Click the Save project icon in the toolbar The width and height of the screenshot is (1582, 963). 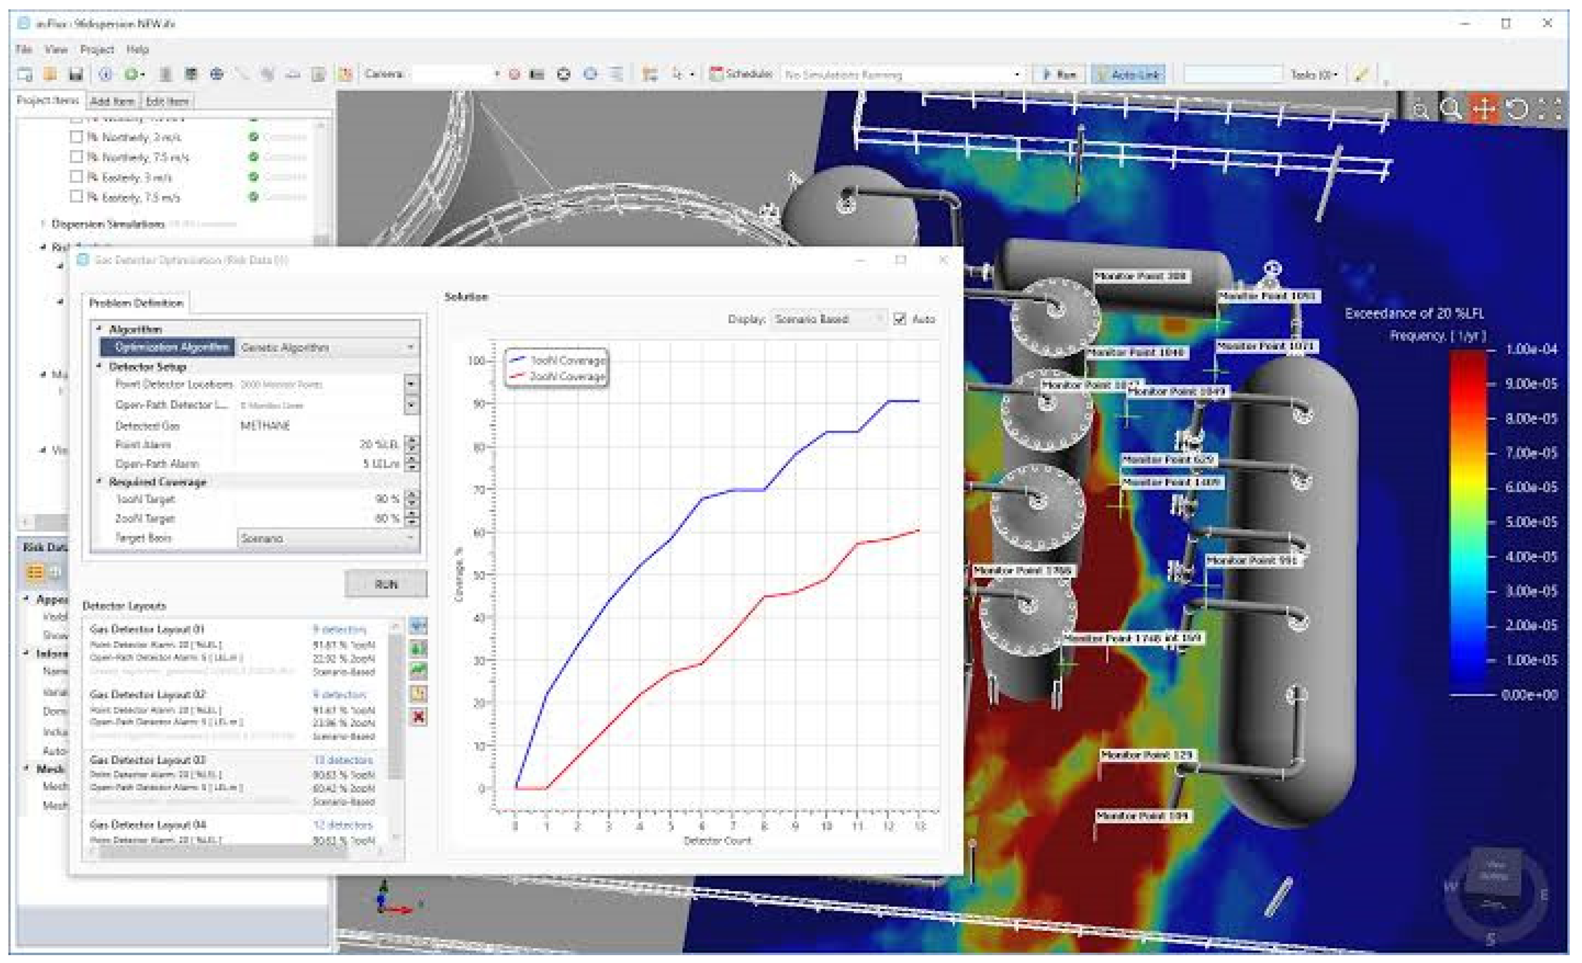point(76,74)
